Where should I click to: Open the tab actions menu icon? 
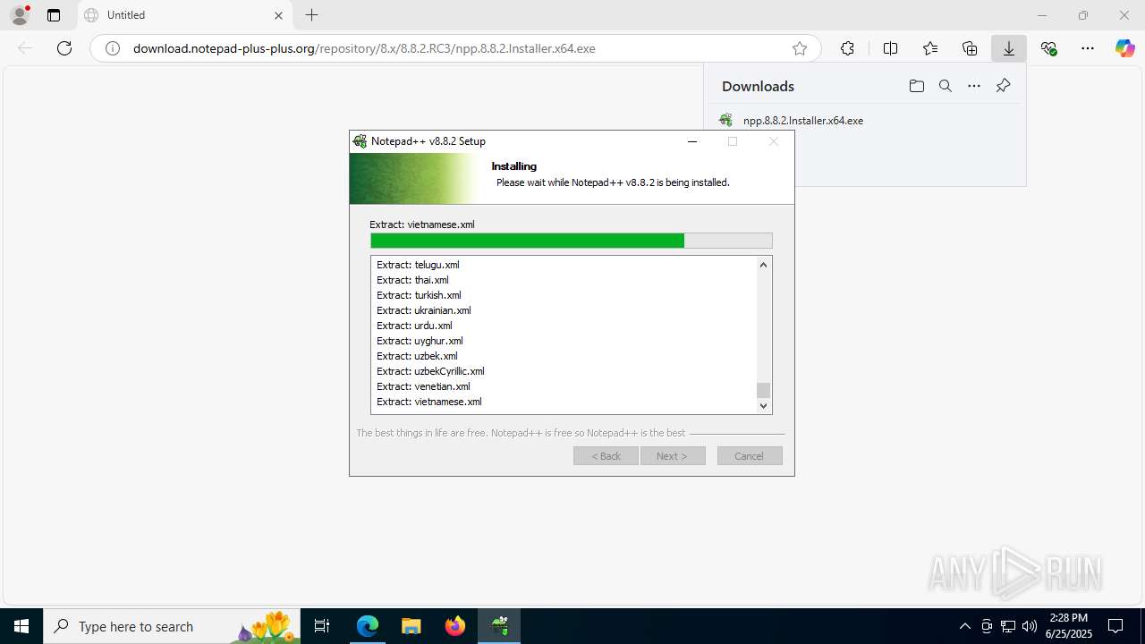click(x=54, y=15)
